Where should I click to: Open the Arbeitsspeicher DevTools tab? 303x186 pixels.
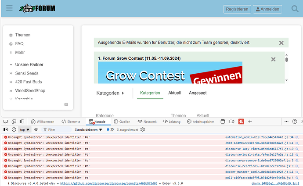[201, 122]
